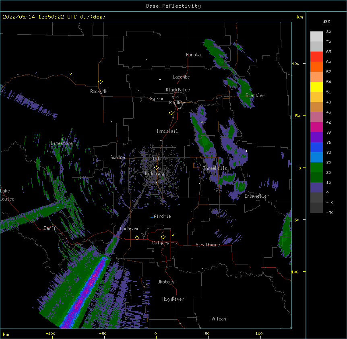The height and width of the screenshot is (339, 347).
Task: Click the asterisk marker above Limestone label
Action: 62,139
